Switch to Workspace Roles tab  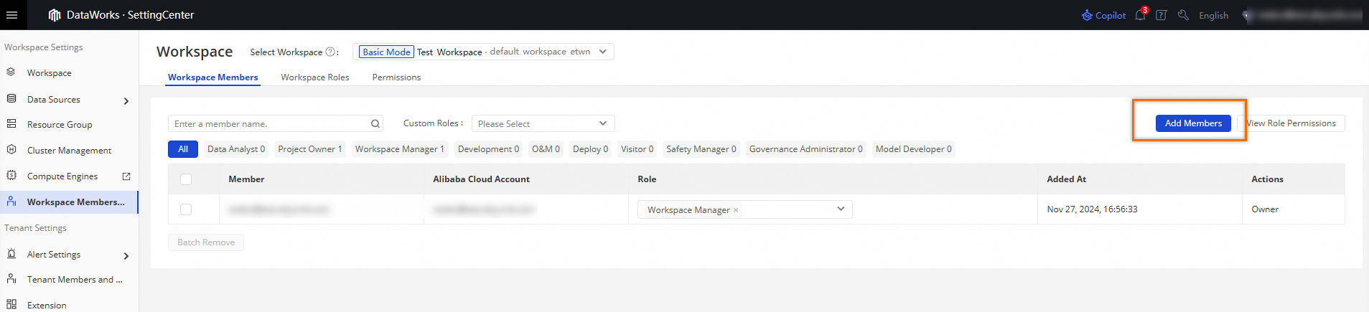[315, 77]
